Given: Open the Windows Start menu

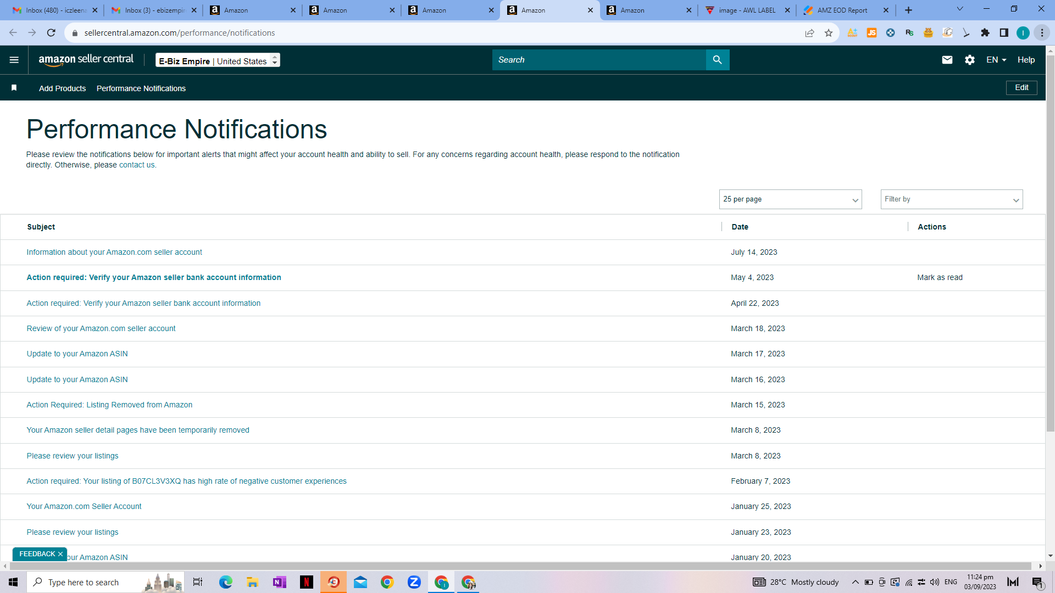Looking at the screenshot, I should tap(13, 582).
